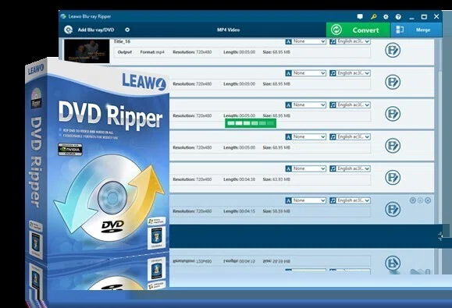Click edit icon in the 58.59 MB row

point(393,209)
